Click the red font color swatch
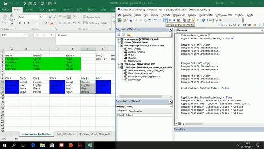Viewport: 264px width, 149px height. tap(52, 23)
